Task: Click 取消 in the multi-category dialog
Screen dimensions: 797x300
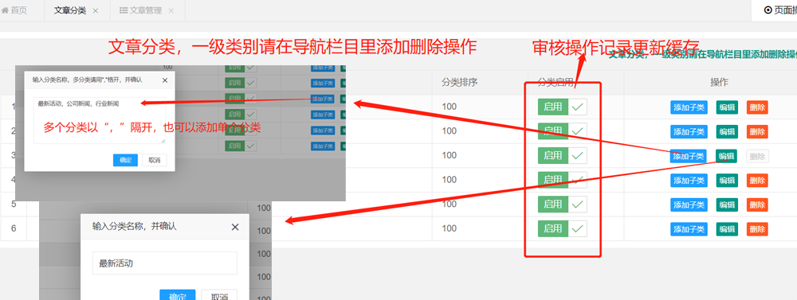Action: click(154, 160)
